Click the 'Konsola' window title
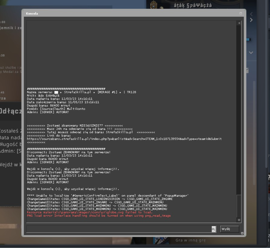 click(32, 14)
